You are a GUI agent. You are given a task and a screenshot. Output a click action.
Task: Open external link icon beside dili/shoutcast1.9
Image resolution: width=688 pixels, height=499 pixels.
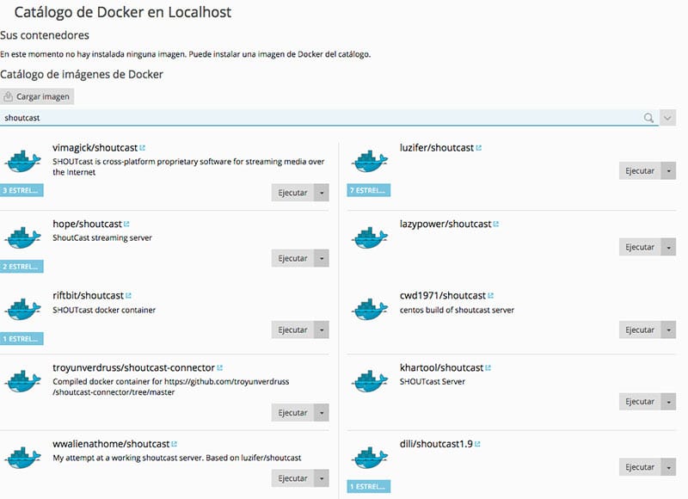[477, 444]
